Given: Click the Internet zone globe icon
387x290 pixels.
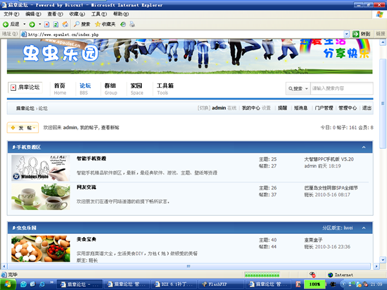Looking at the screenshot, I should pyautogui.click(x=330, y=275).
